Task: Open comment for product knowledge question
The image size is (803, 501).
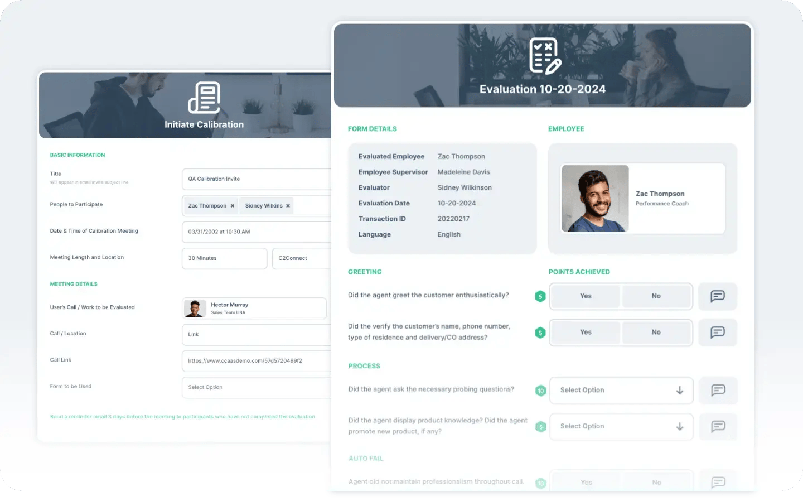Action: 718,427
